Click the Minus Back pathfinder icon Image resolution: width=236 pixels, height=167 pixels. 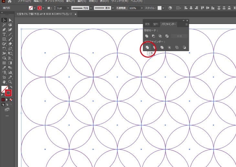click(x=184, y=48)
